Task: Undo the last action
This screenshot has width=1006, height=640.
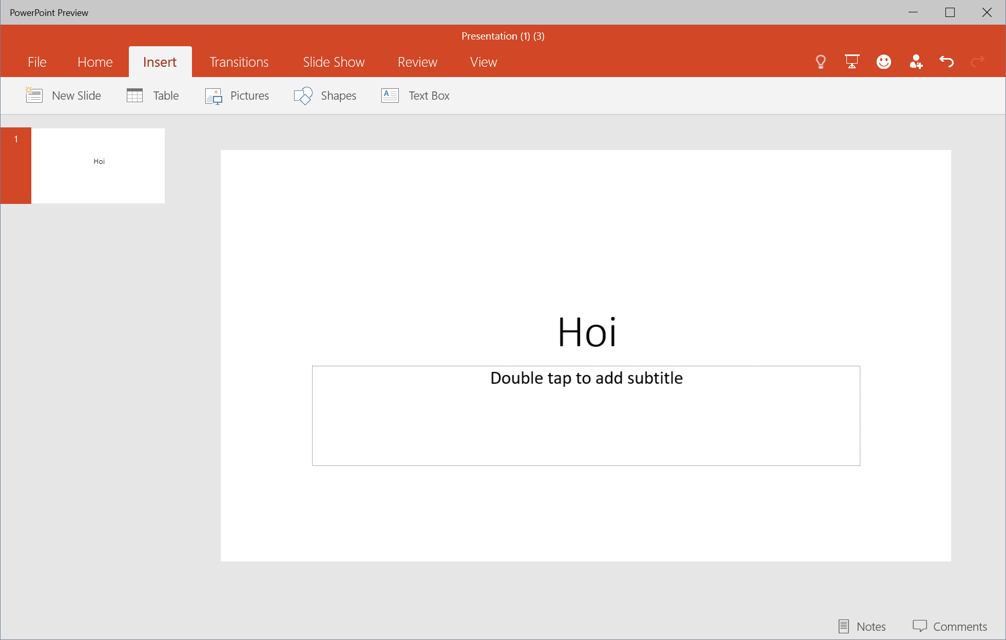Action: pyautogui.click(x=946, y=62)
